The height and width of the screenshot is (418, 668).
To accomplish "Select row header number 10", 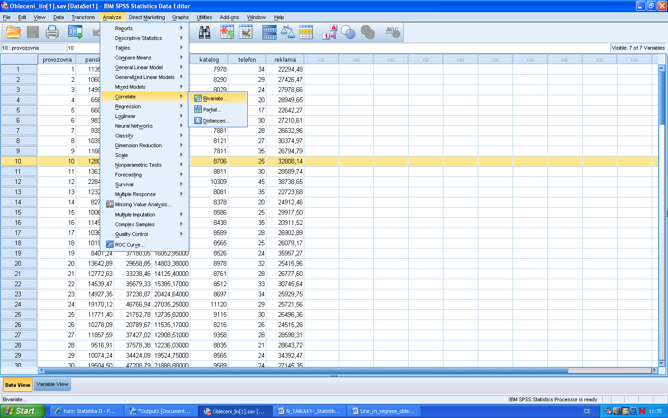I will click(x=18, y=161).
